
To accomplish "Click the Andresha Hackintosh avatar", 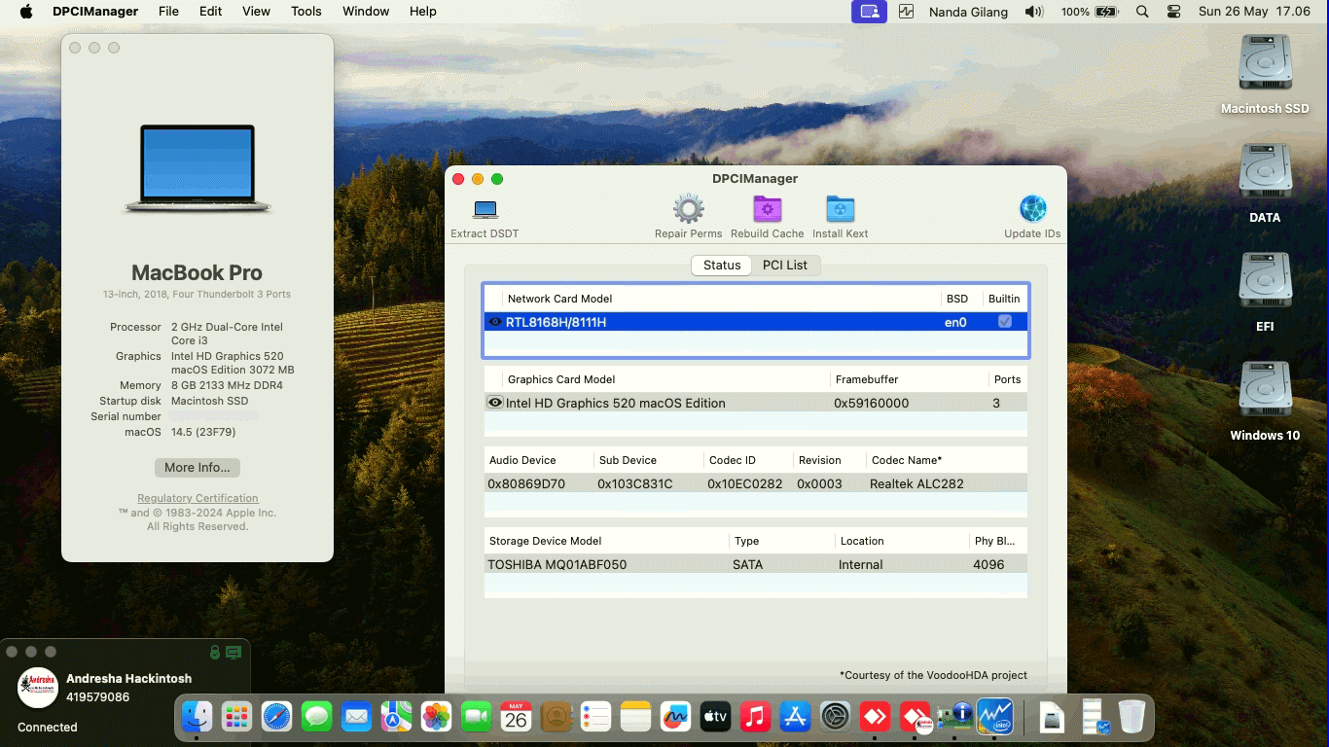I will pyautogui.click(x=38, y=688).
